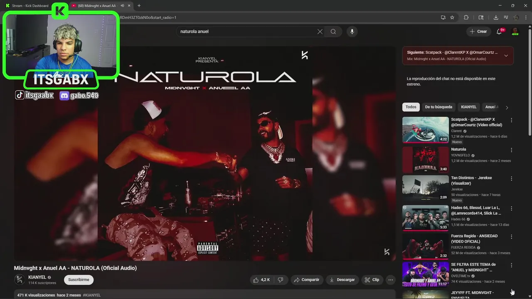
Task: Click the Clip scissors button
Action: tap(372, 280)
